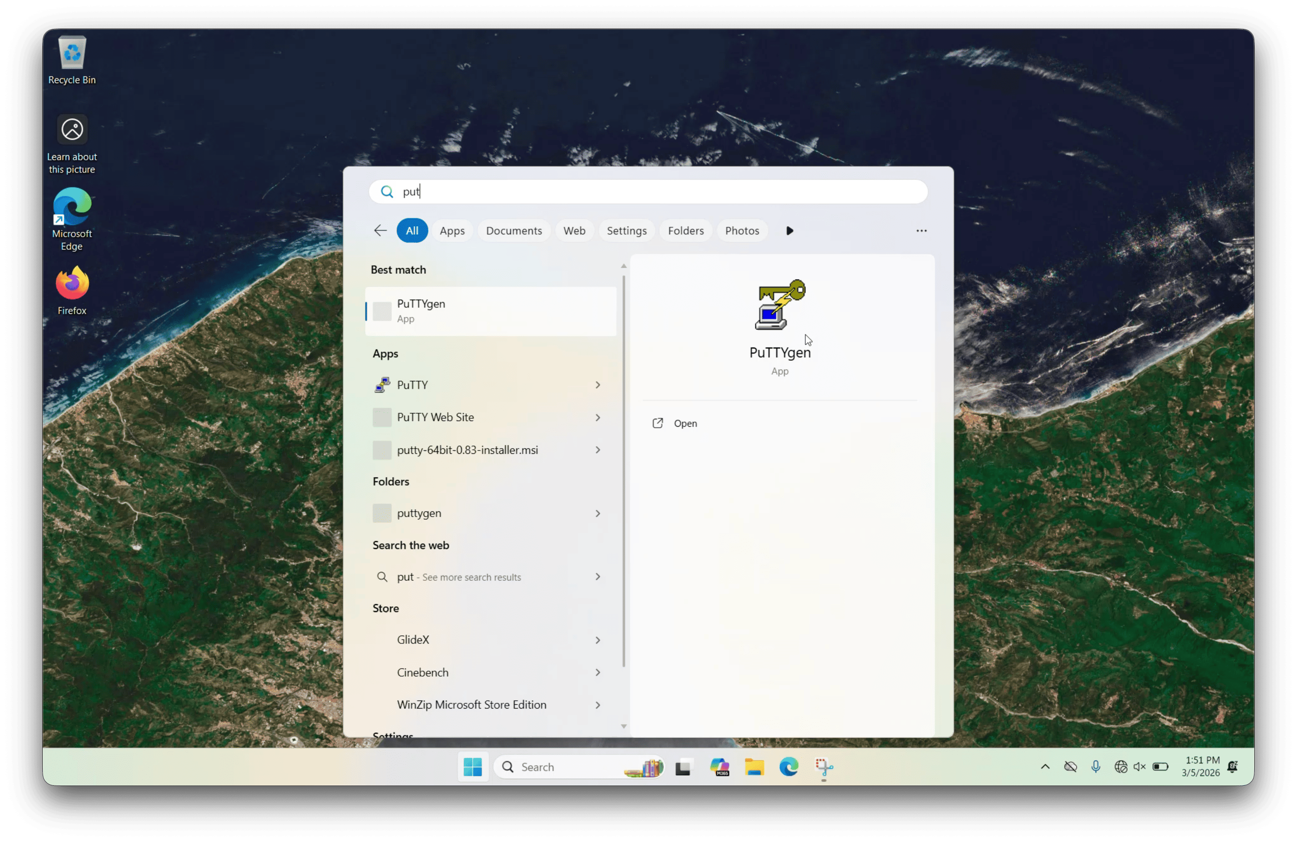
Task: Click the Open external-link icon
Action: pos(658,423)
